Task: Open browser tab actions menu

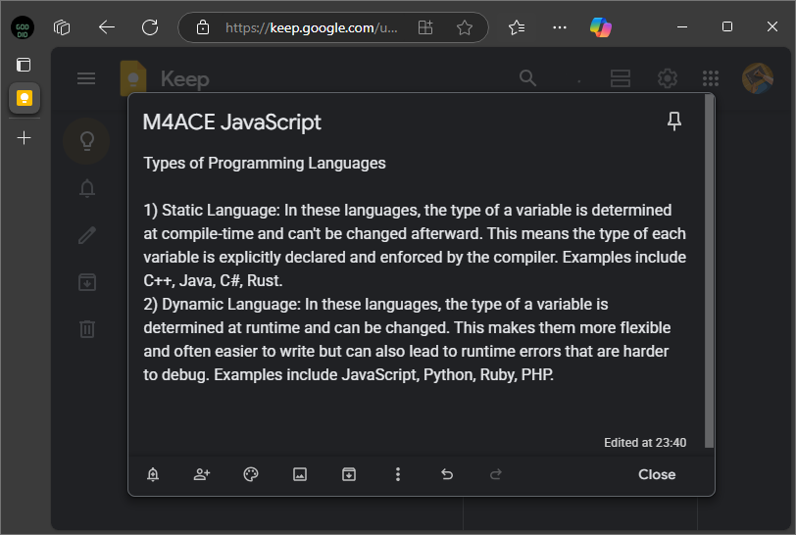Action: pos(62,27)
